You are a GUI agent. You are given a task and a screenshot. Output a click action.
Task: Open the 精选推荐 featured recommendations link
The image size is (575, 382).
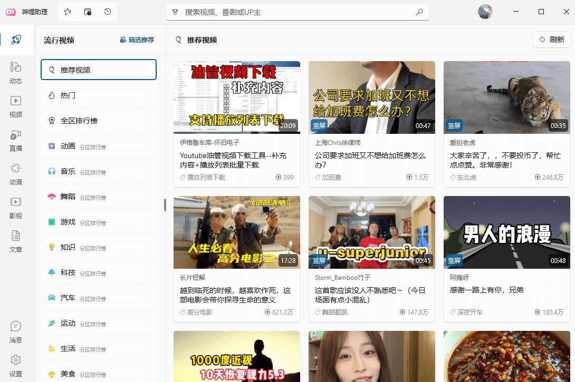137,40
